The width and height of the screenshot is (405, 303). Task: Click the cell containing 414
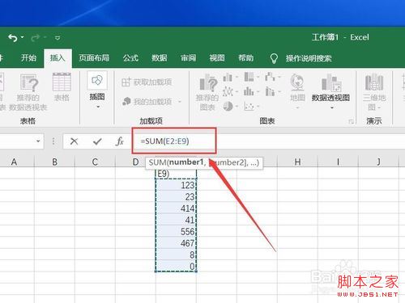[x=176, y=208]
